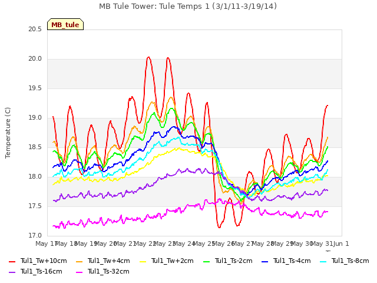The width and height of the screenshot is (377, 283).
Task: Select the Tul1_Tw+10cm legend label
Action: [x=44, y=261]
